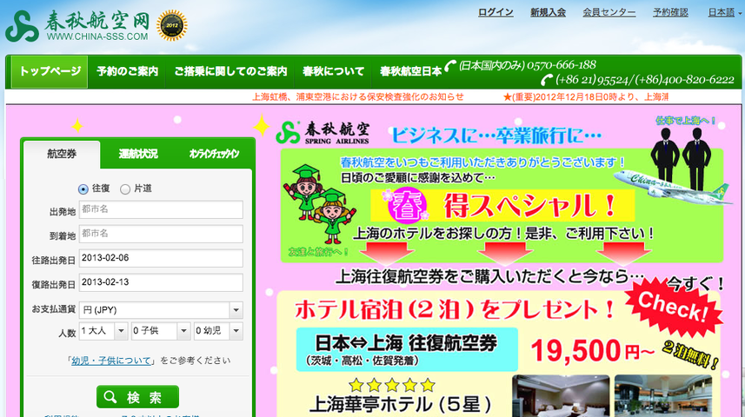Click the 会員センター link
Screen dimensions: 745x417
pyautogui.click(x=609, y=12)
